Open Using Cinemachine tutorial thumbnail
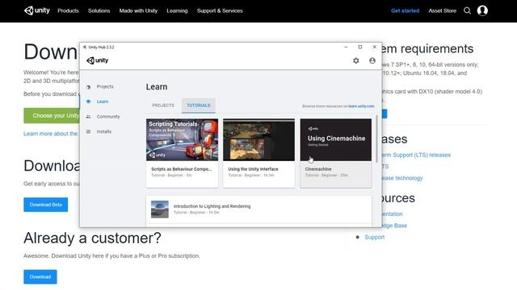Screen dimensions: 517x290 point(336,140)
